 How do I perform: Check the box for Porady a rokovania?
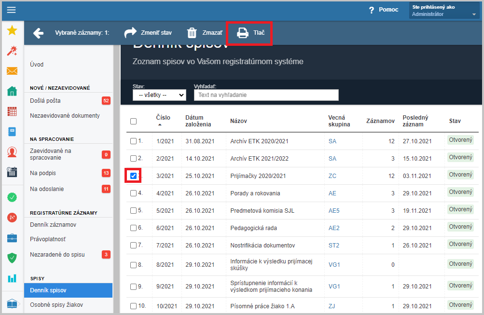[133, 193]
